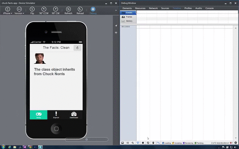239x149 pixels.
Task: Select the Frames timeline view
Action: click(x=128, y=17)
